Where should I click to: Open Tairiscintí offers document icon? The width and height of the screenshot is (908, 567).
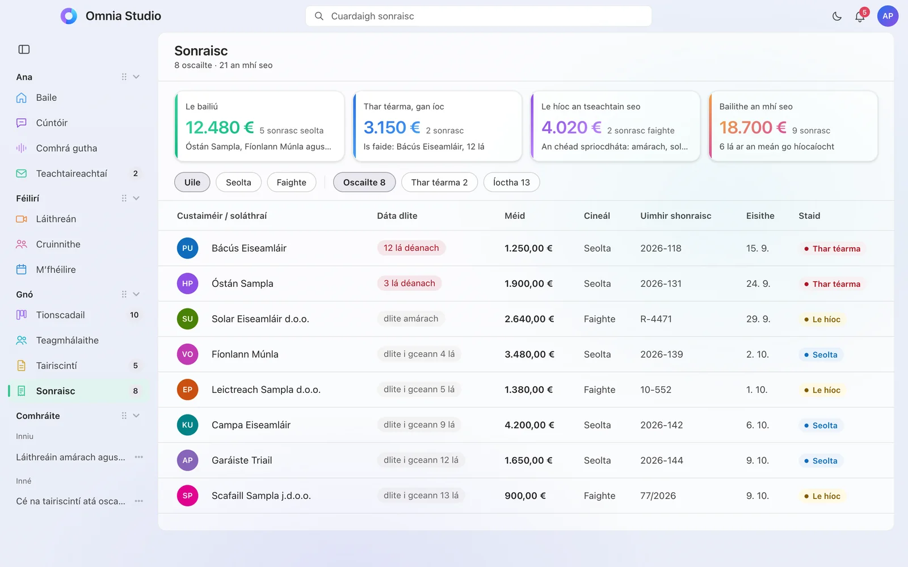[22, 366]
